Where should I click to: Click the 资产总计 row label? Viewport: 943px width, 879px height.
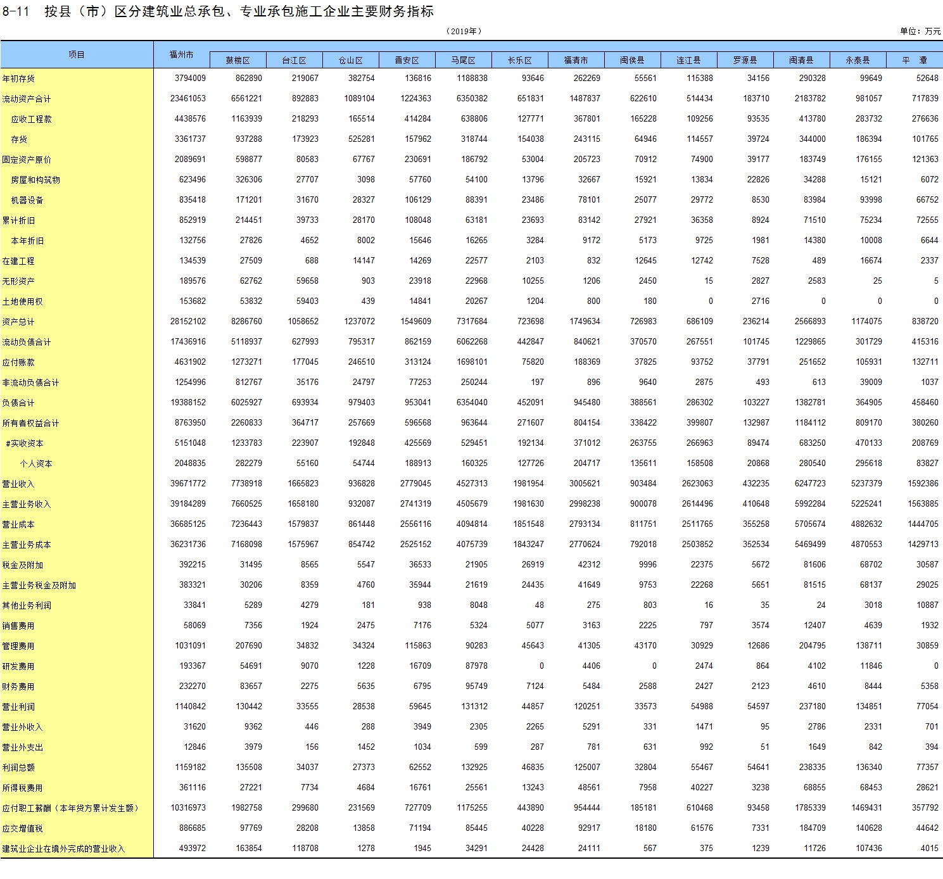pyautogui.click(x=19, y=322)
